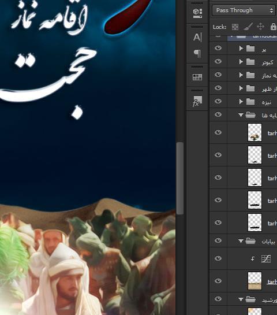Hide the بیابان group
This screenshot has width=277, height=315.
pos(218,240)
